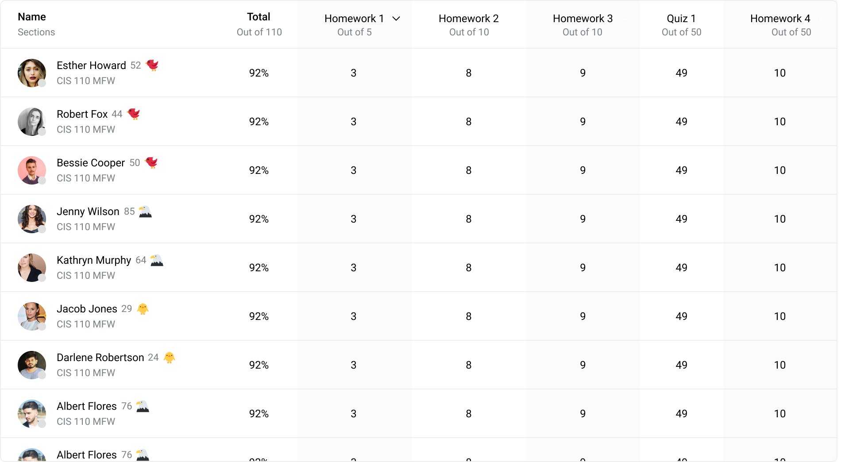Click the eagle badge beside Jenny Wilson
This screenshot has width=841, height=462.
(145, 212)
